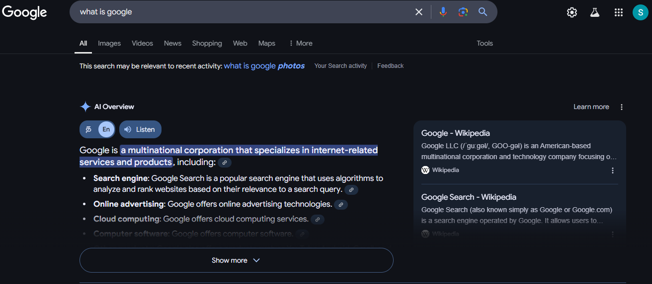This screenshot has width=652, height=284.
Task: Open source link icon after Online advertising bullet
Action: pyautogui.click(x=341, y=204)
